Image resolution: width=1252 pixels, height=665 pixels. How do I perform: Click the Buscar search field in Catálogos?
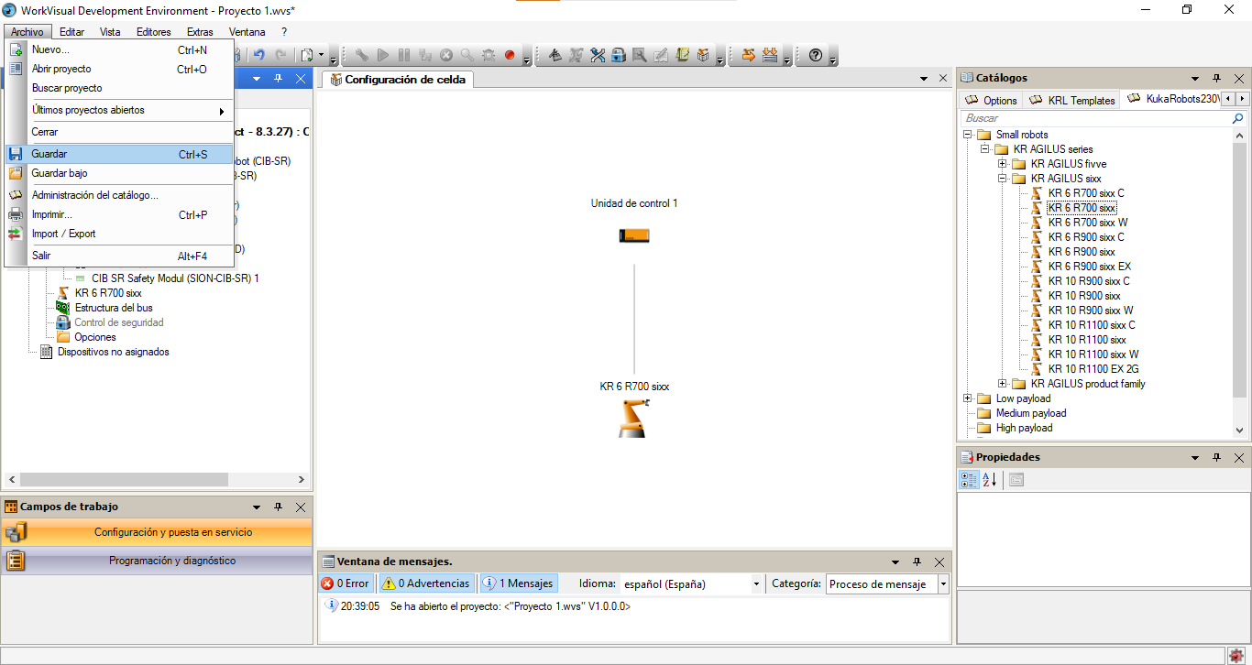pos(1094,118)
